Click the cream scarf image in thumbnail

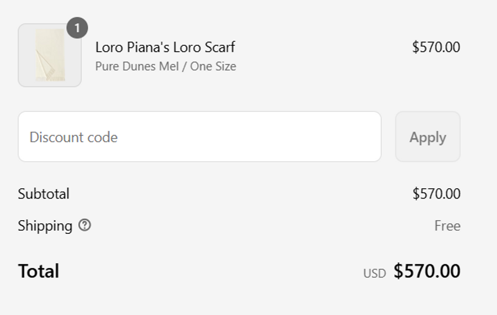click(x=50, y=56)
